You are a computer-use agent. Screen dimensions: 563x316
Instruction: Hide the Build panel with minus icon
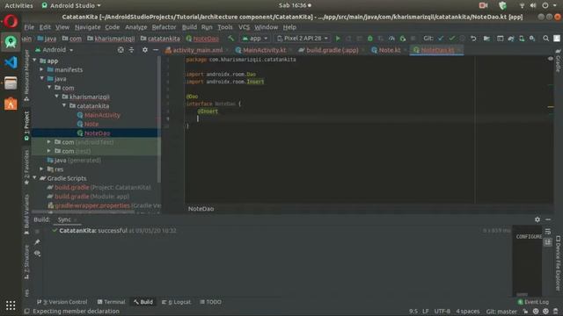click(548, 219)
